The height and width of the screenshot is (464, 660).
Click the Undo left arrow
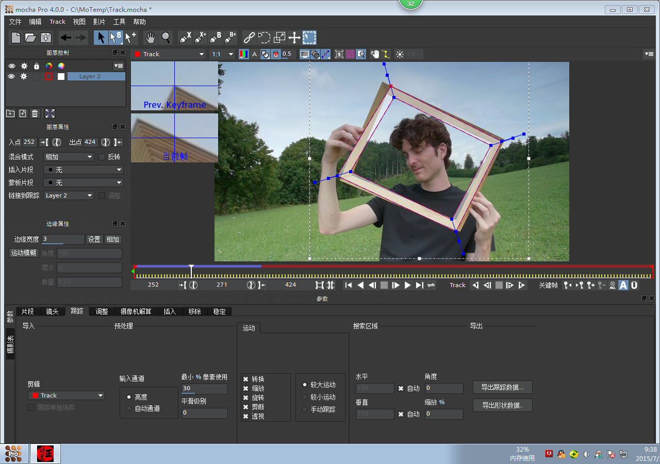(x=65, y=38)
